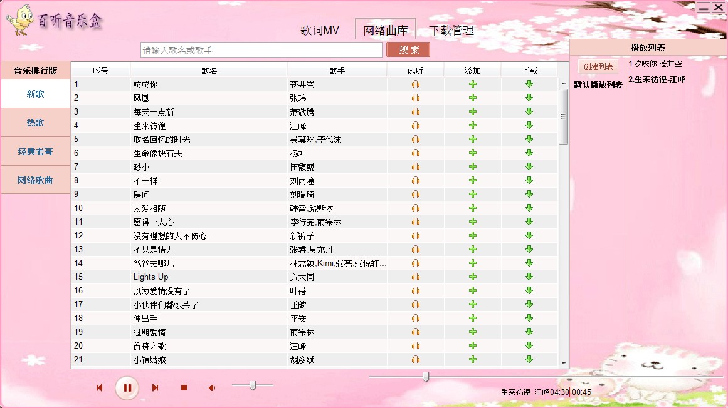Add the song 咬咬你 to the playlist

(473, 84)
